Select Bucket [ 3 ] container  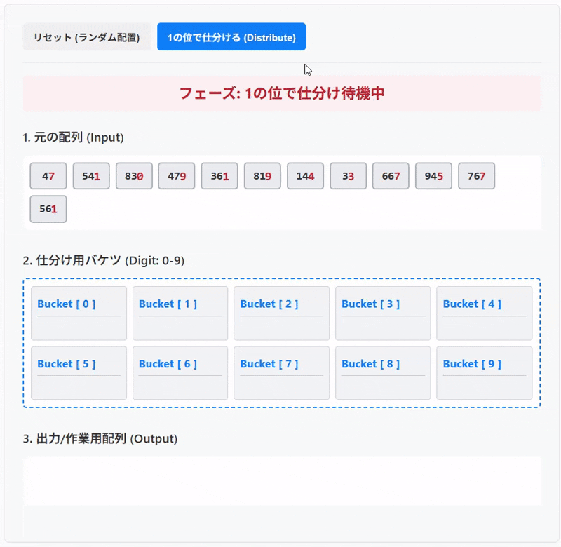click(382, 313)
